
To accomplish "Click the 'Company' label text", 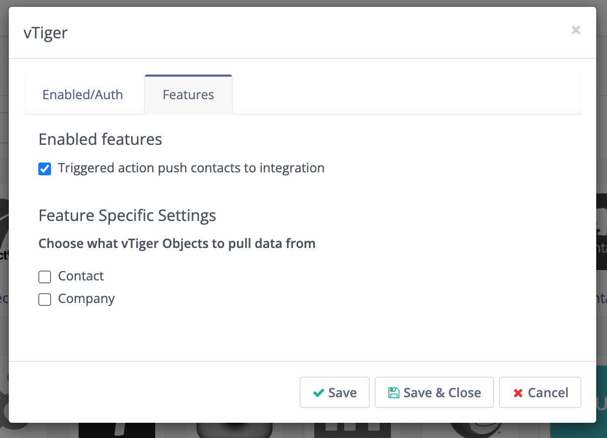I will tap(86, 299).
